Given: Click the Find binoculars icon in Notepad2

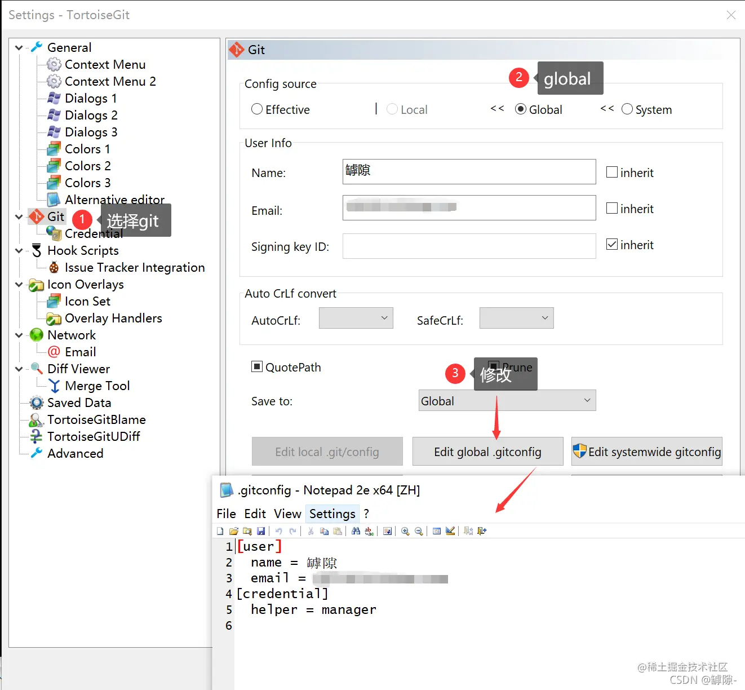Looking at the screenshot, I should (x=356, y=531).
